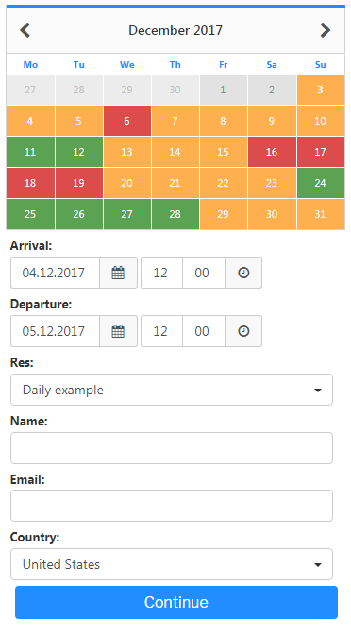Edit the Arrival hour field showing 12
The height and width of the screenshot is (633, 351).
click(161, 273)
